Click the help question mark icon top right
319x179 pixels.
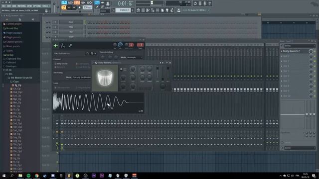[209, 3]
